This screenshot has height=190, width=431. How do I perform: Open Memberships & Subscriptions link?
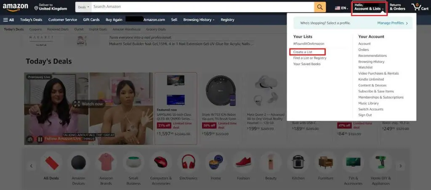point(381,97)
